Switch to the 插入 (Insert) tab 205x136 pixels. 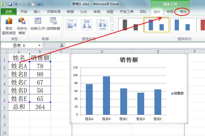click(x=37, y=12)
